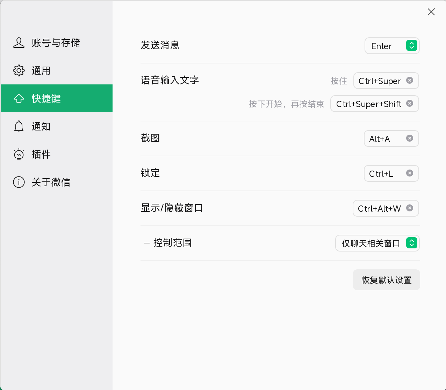
Task: Click the gear icon beside 通用
Action: coord(19,70)
